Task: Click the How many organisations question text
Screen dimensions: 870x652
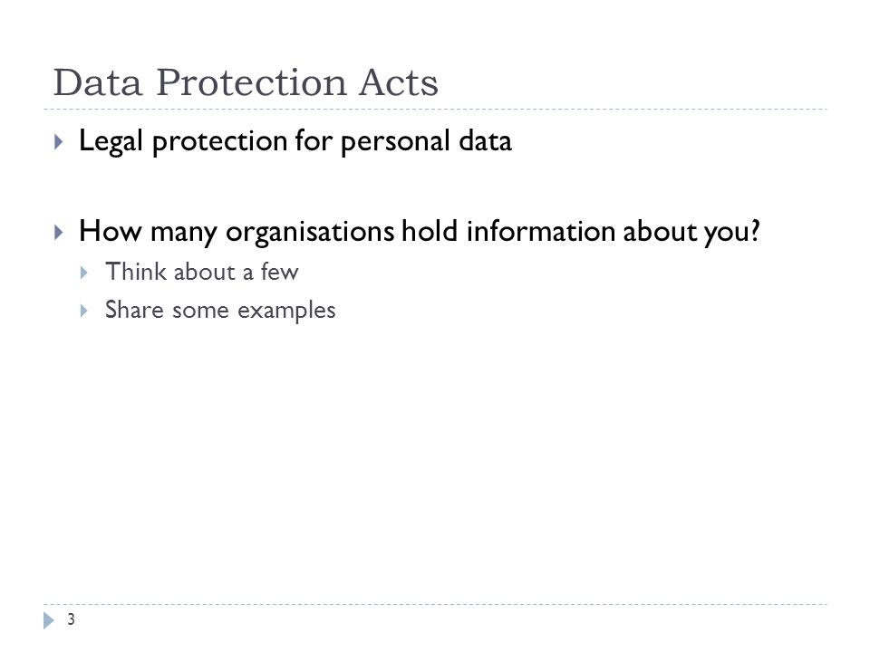Action: [x=420, y=231]
